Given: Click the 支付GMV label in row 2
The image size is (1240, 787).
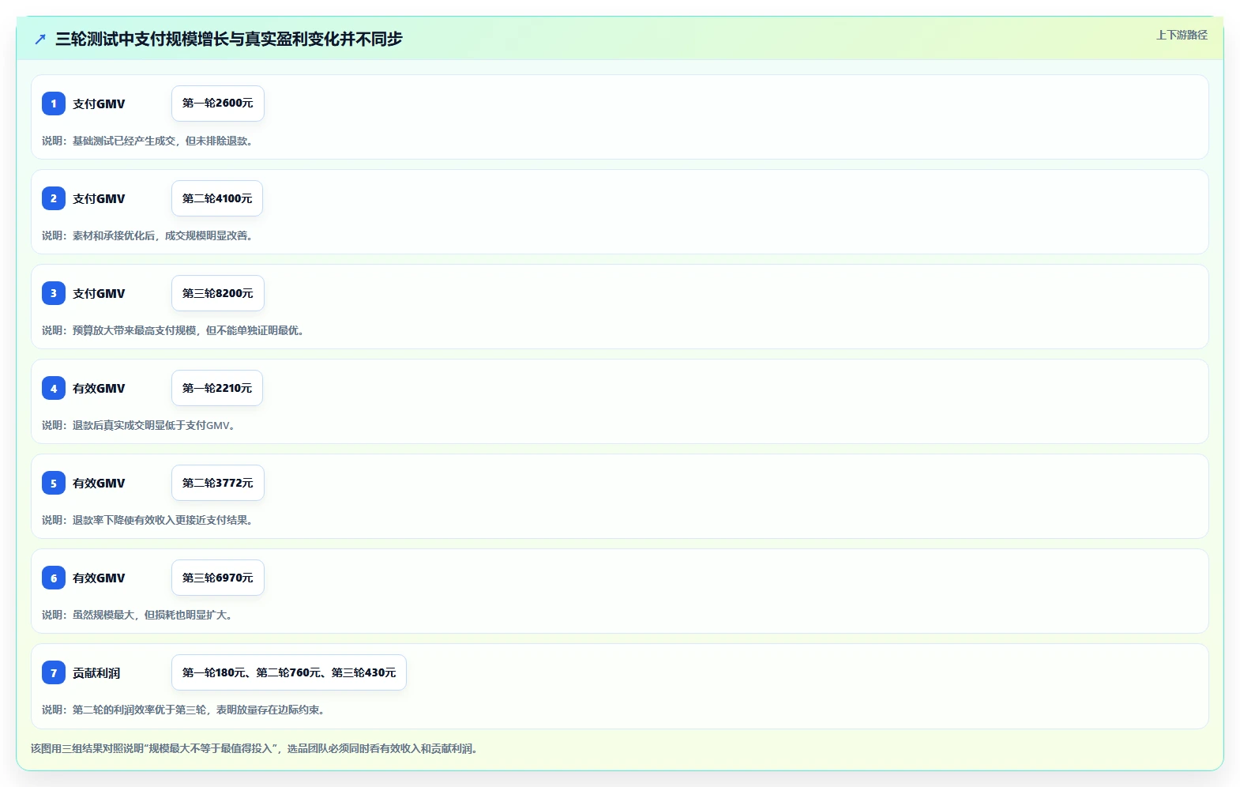Looking at the screenshot, I should [99, 198].
